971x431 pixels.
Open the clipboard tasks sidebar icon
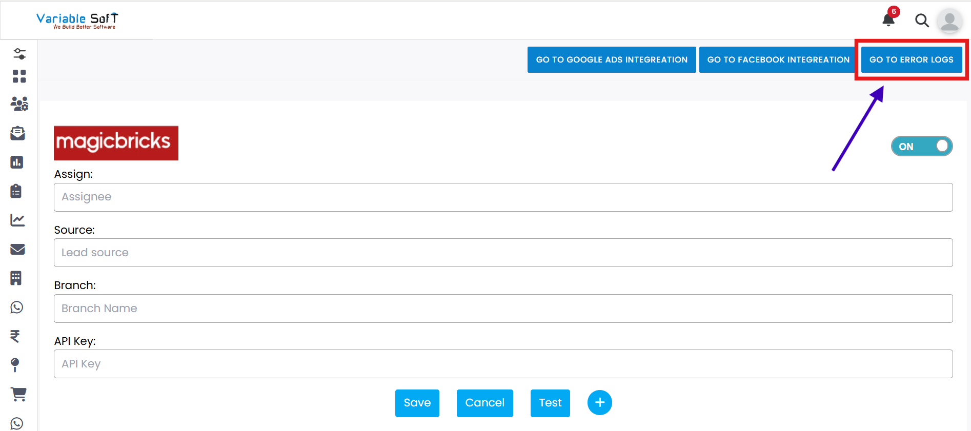(16, 191)
